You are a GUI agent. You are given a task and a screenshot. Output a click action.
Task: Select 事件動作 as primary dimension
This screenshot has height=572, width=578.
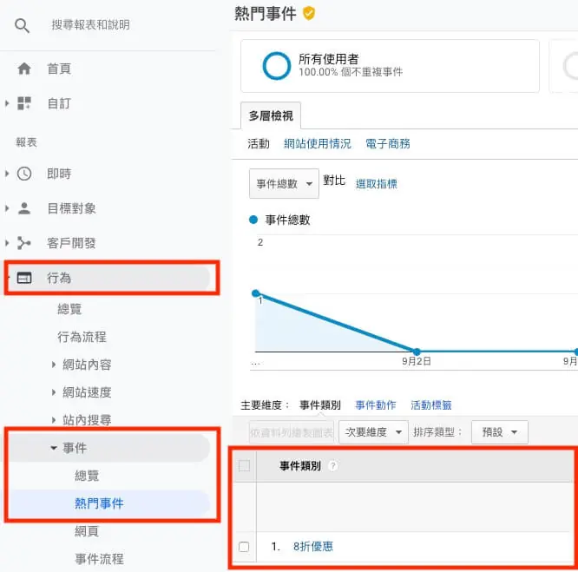click(x=376, y=405)
